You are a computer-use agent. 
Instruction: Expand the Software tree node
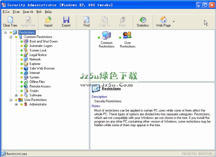16,95
